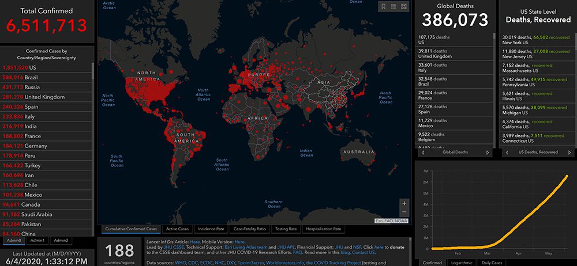Show the map legend list icon
Screen dimensions: 577x266
tap(394, 6)
